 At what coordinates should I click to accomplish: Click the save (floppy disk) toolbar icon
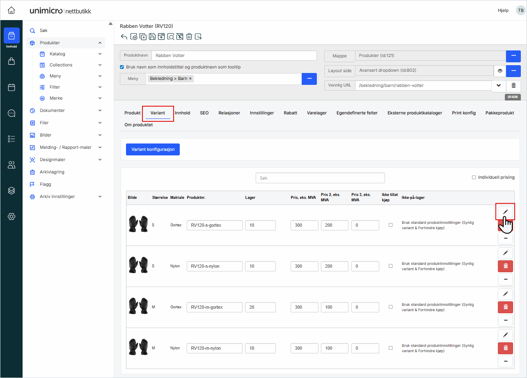pyautogui.click(x=152, y=37)
